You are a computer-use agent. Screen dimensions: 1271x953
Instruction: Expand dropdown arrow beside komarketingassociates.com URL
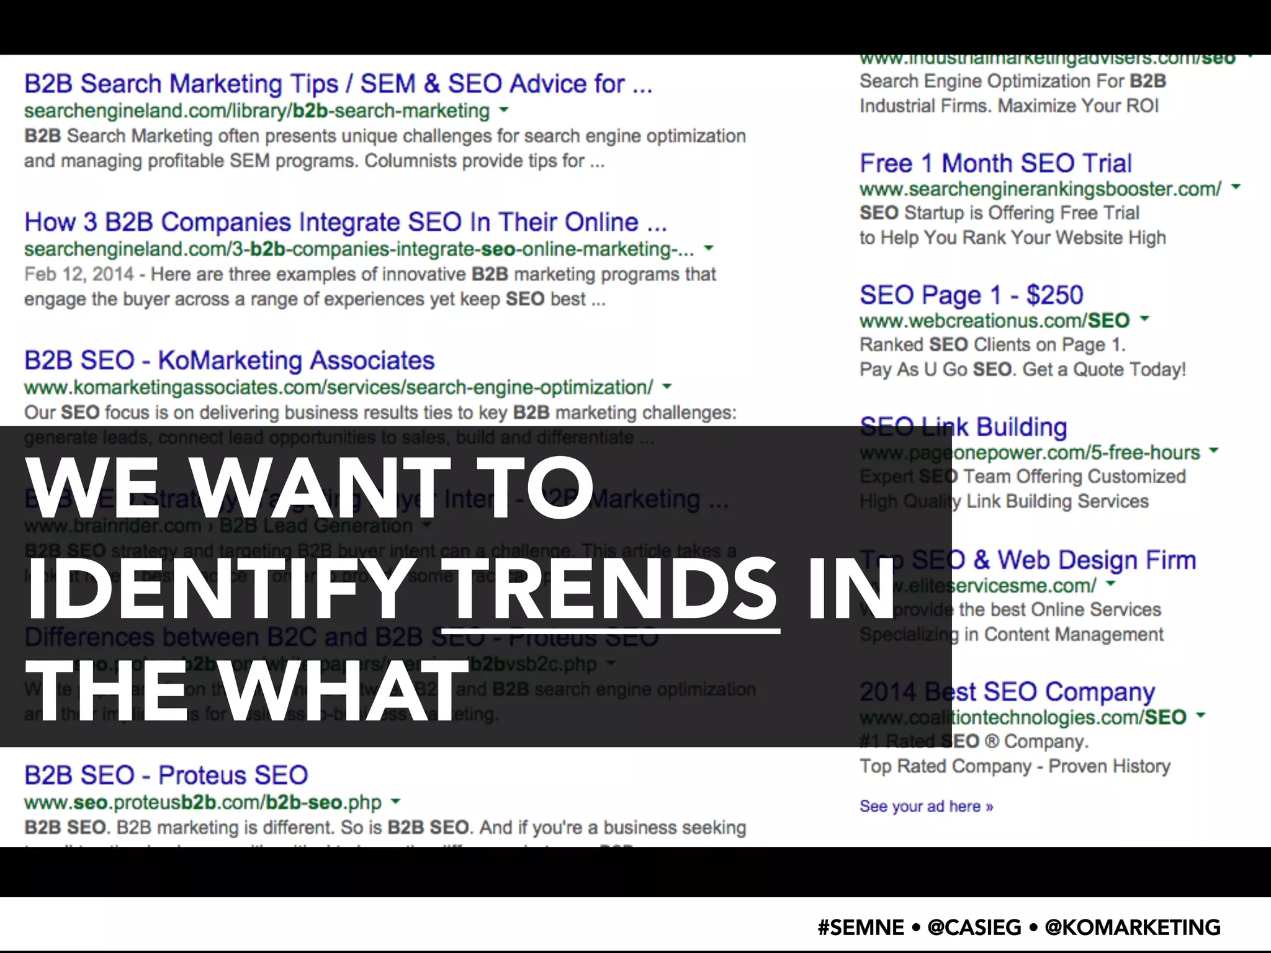[667, 387]
